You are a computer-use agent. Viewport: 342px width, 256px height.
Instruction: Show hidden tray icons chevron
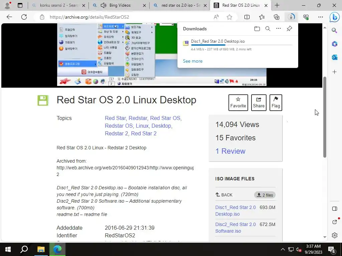click(283, 249)
